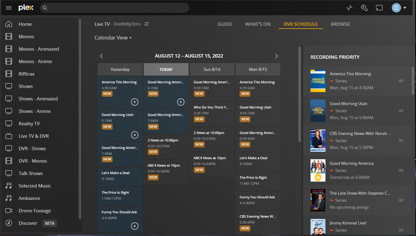Open Monday's The Price Is Right entry
Image resolution: width=416 pixels, height=236 pixels.
click(258, 181)
